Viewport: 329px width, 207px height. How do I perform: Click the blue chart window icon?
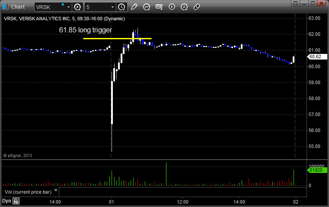[x=6, y=7]
